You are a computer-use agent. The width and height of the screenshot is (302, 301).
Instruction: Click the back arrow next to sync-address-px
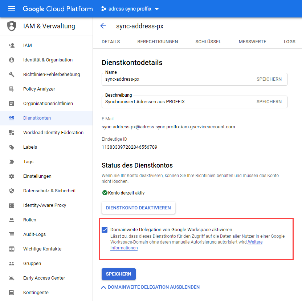103,26
